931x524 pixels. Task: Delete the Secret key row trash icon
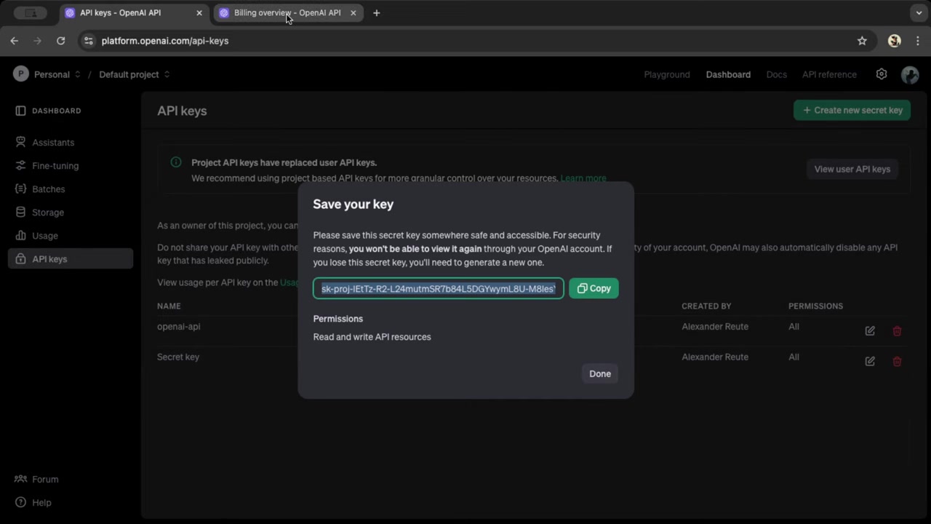pyautogui.click(x=897, y=362)
